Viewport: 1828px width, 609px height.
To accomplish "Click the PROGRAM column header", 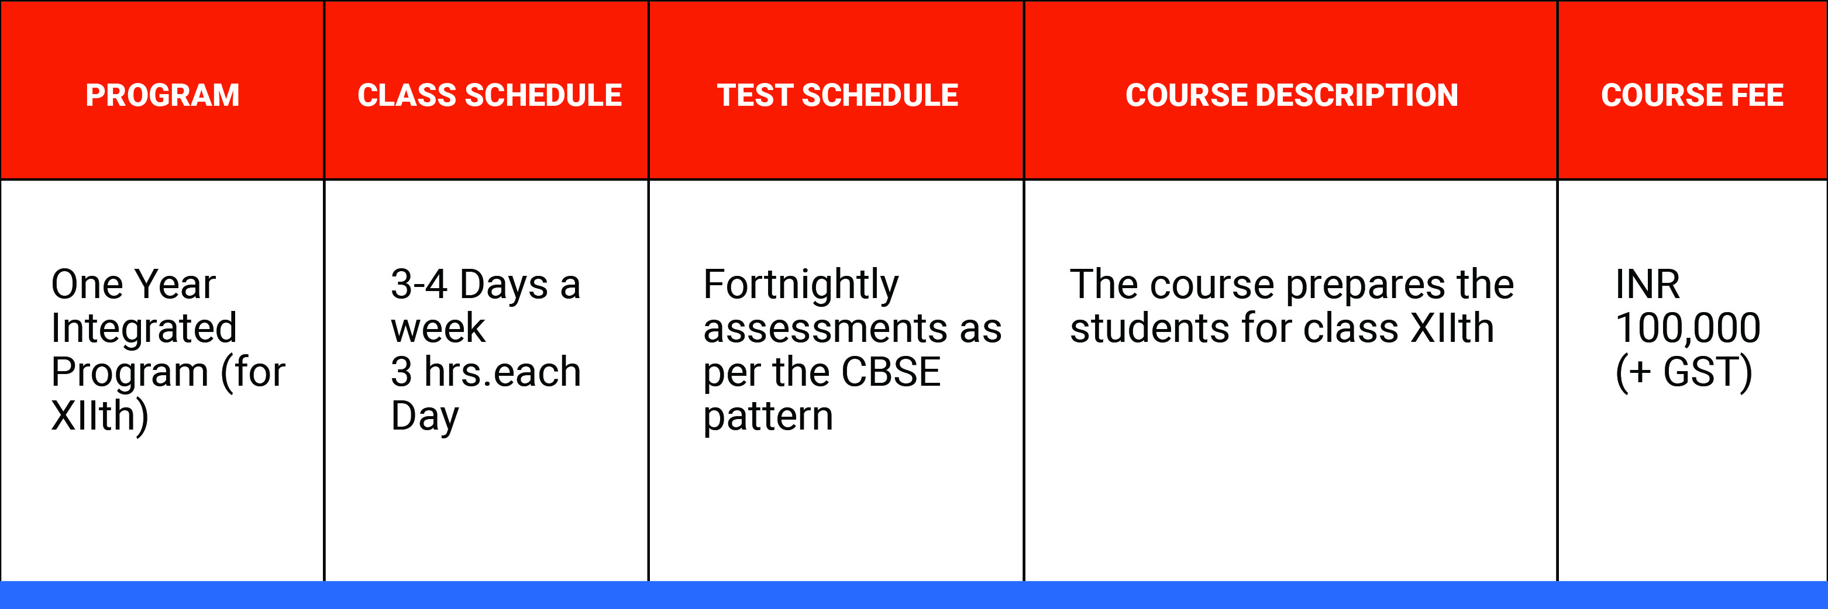I will tap(163, 95).
